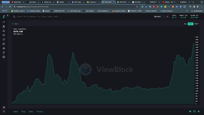
Task: Open the sidebar icon directly above the wallet
Action: coord(4,35)
